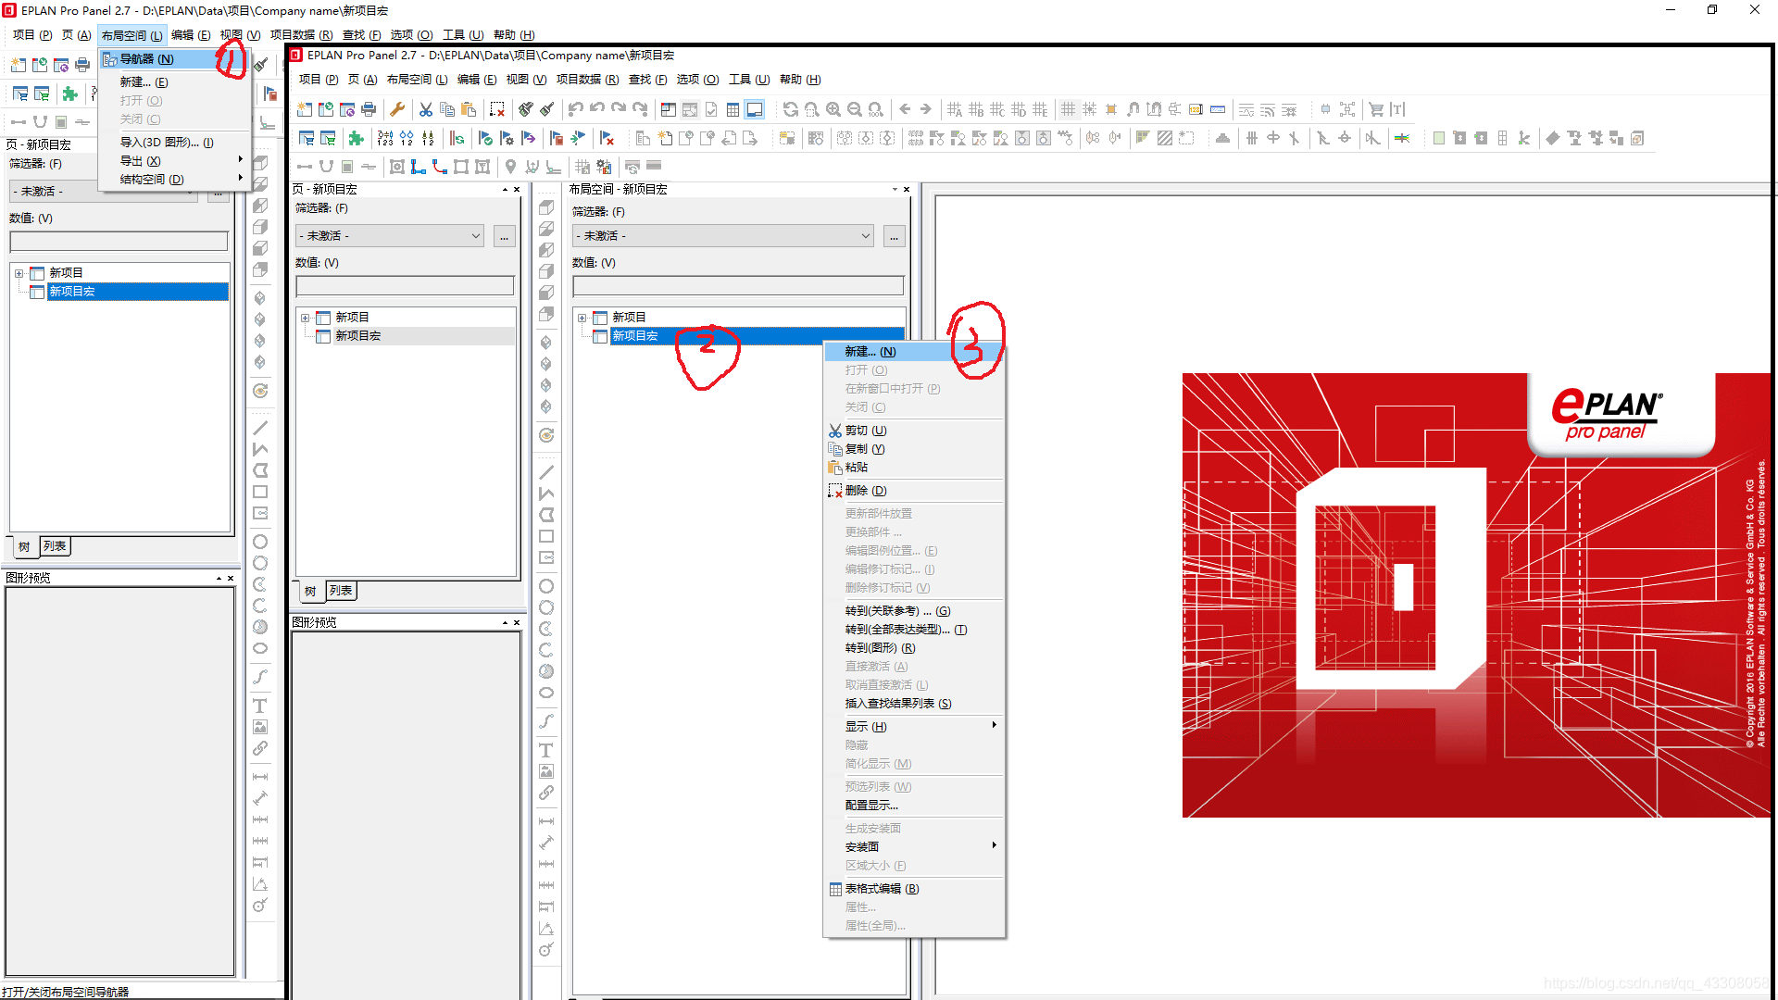Toggle the highlighted graphical preview toolbar button
The width and height of the screenshot is (1778, 1000).
click(755, 109)
